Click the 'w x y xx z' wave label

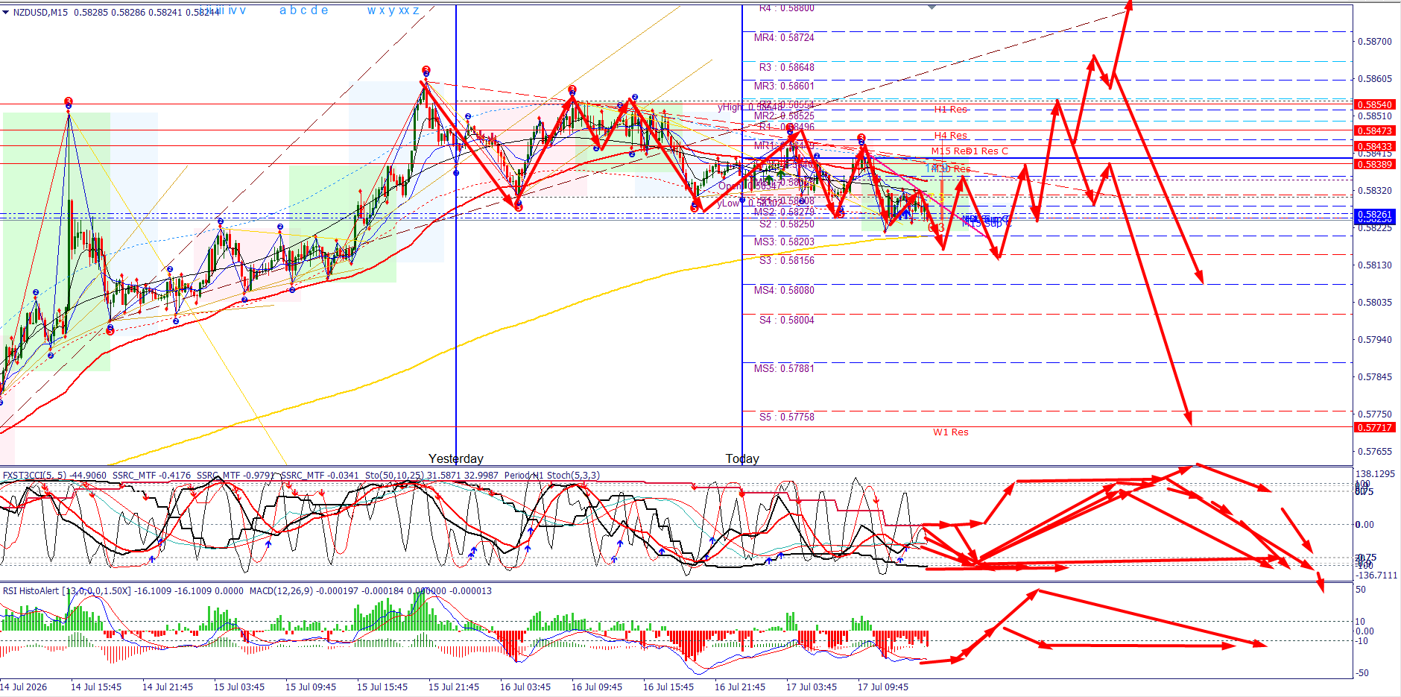tap(393, 10)
